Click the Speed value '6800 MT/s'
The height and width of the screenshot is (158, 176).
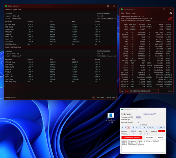coord(133,24)
